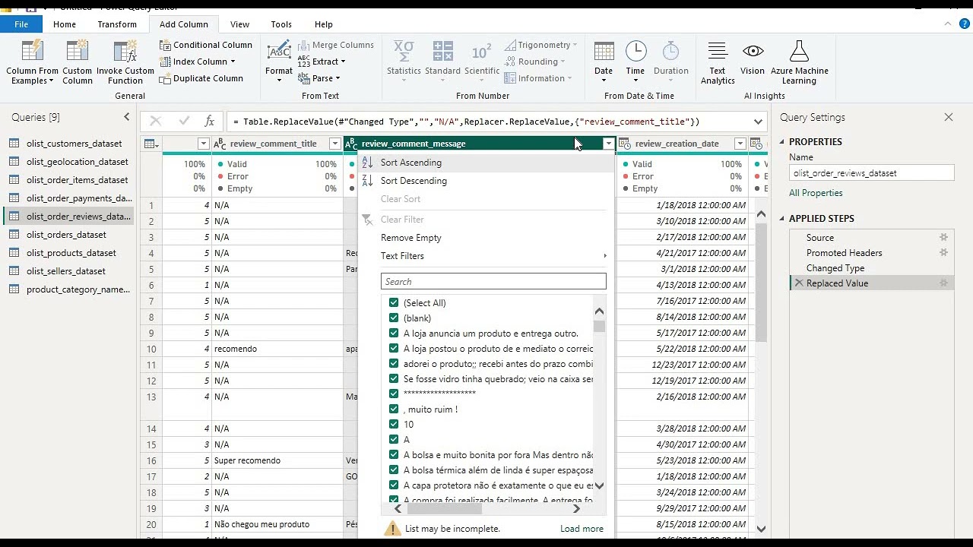Open review_comment_message filter dropdown arrow
The image size is (973, 547).
tap(608, 144)
